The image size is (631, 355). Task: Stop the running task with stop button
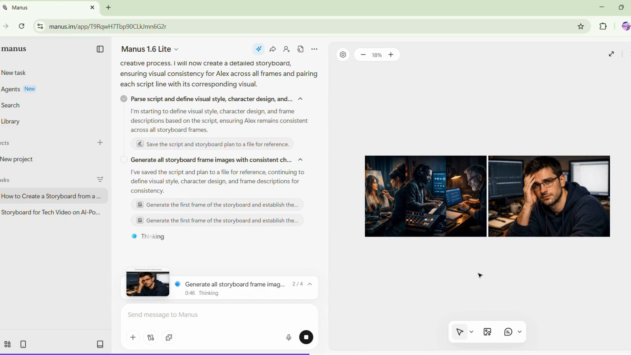pos(306,337)
